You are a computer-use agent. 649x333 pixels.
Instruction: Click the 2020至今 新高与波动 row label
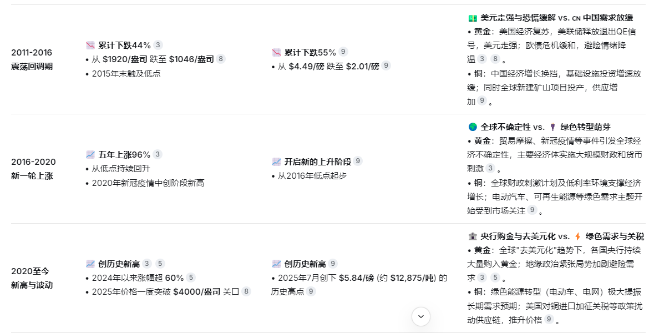(x=32, y=278)
